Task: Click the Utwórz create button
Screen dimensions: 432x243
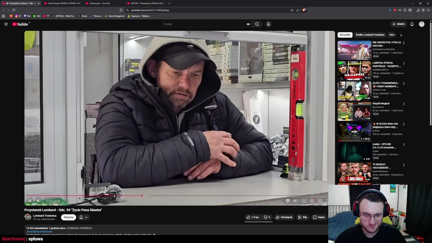Action: pos(399,24)
